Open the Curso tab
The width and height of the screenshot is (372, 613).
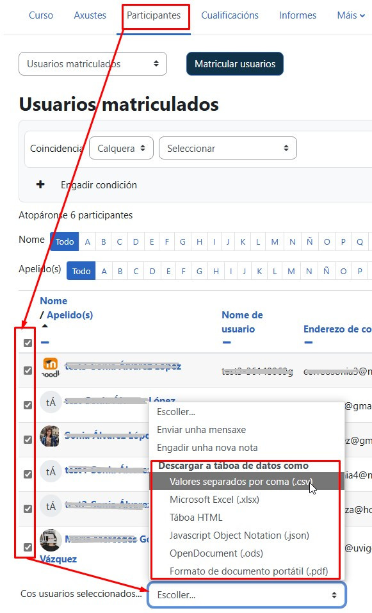coord(40,15)
